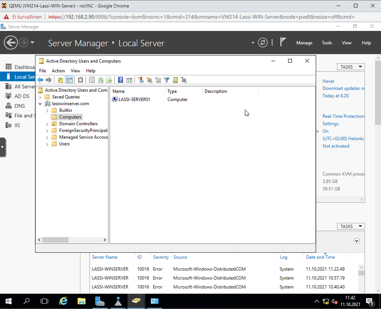
Task: Open Internet Explorer from taskbar
Action: [63, 301]
